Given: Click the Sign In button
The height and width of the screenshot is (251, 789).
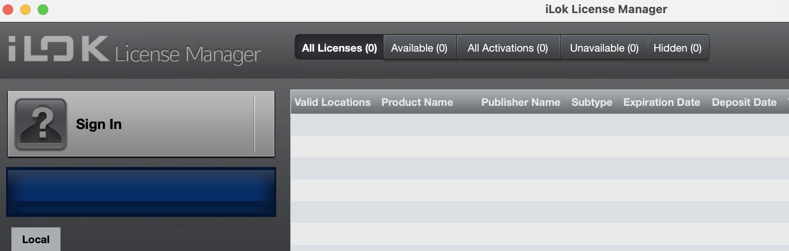Looking at the screenshot, I should click(141, 124).
